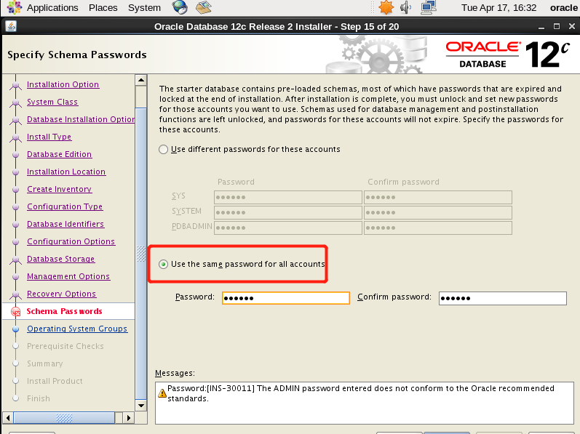
Task: Select the current Schema Passwords step
Action: 64,311
